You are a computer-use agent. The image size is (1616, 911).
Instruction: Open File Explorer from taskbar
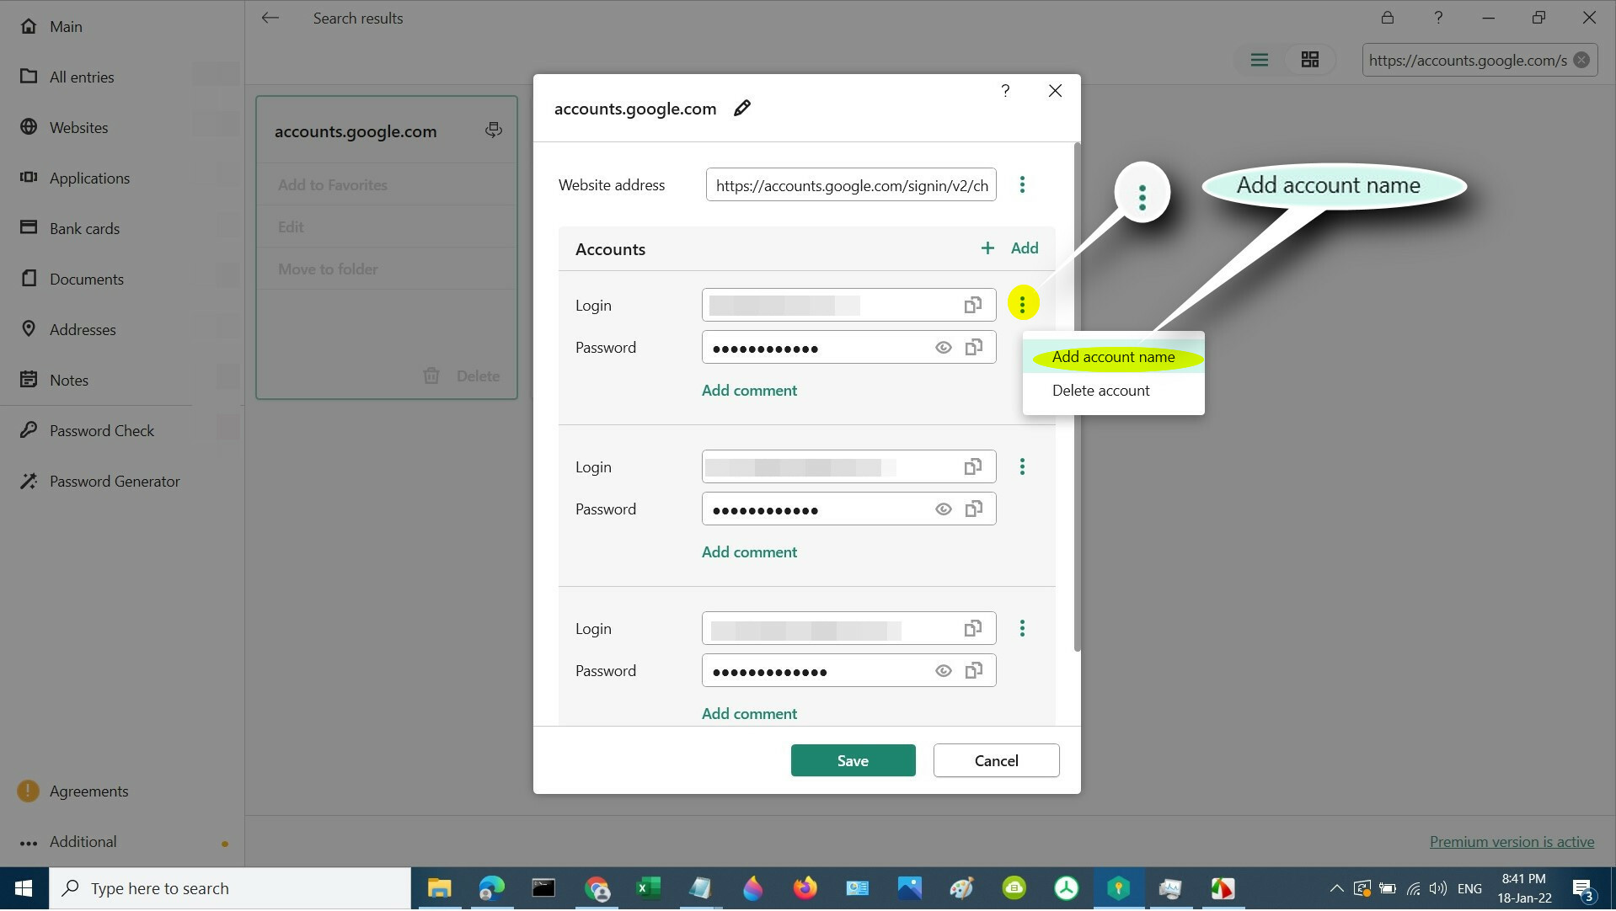(439, 888)
